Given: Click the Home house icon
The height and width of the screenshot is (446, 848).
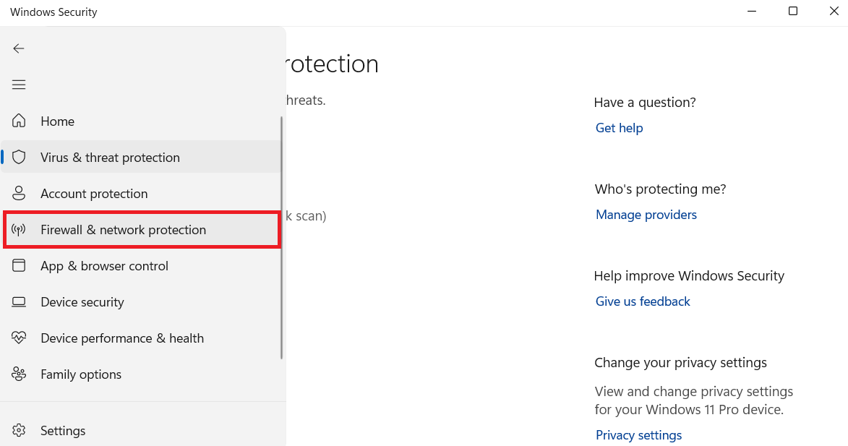Looking at the screenshot, I should click(x=19, y=121).
